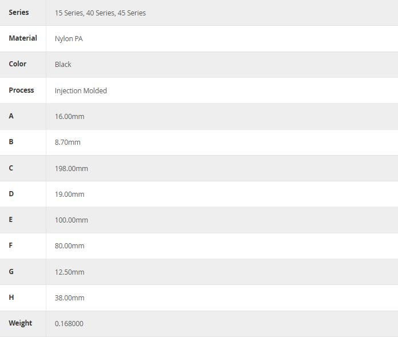Click the dimension D row label

pyautogui.click(x=11, y=193)
